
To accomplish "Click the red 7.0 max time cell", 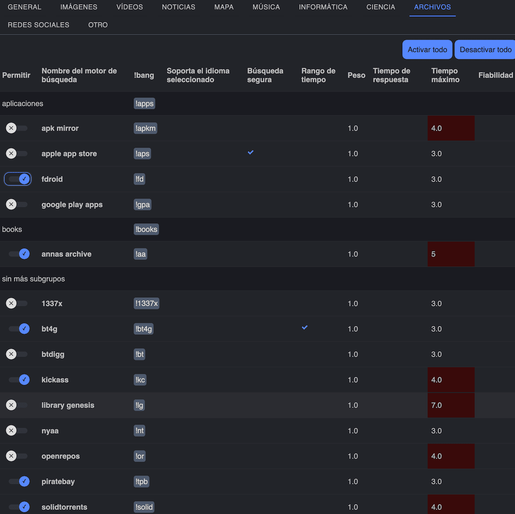I will click(x=451, y=405).
